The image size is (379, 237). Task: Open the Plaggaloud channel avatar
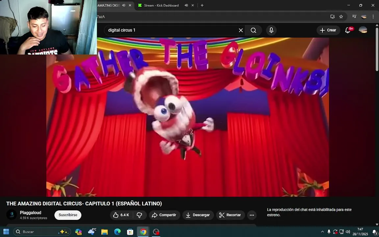[x=12, y=215]
